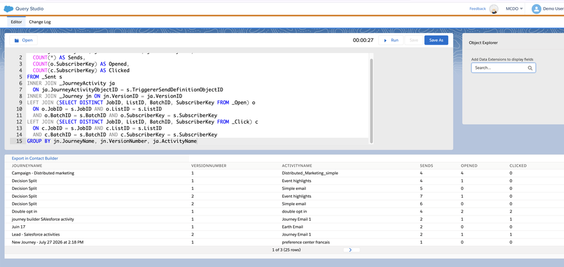Open the MCDO business unit dropdown
The height and width of the screenshot is (267, 564).
514,9
